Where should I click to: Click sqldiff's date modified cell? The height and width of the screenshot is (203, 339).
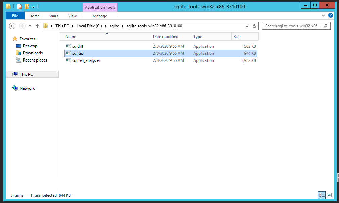pos(168,46)
